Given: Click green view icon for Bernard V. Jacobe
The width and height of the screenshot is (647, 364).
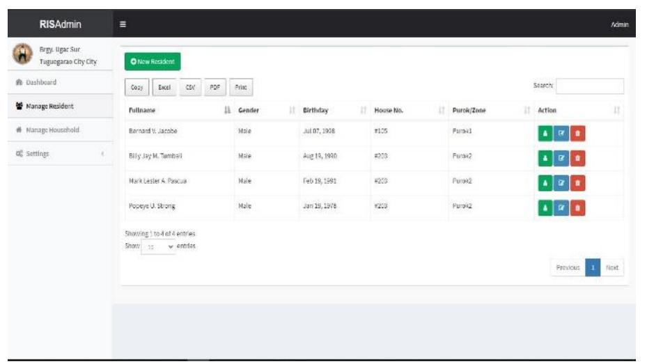Looking at the screenshot, I should pos(545,132).
